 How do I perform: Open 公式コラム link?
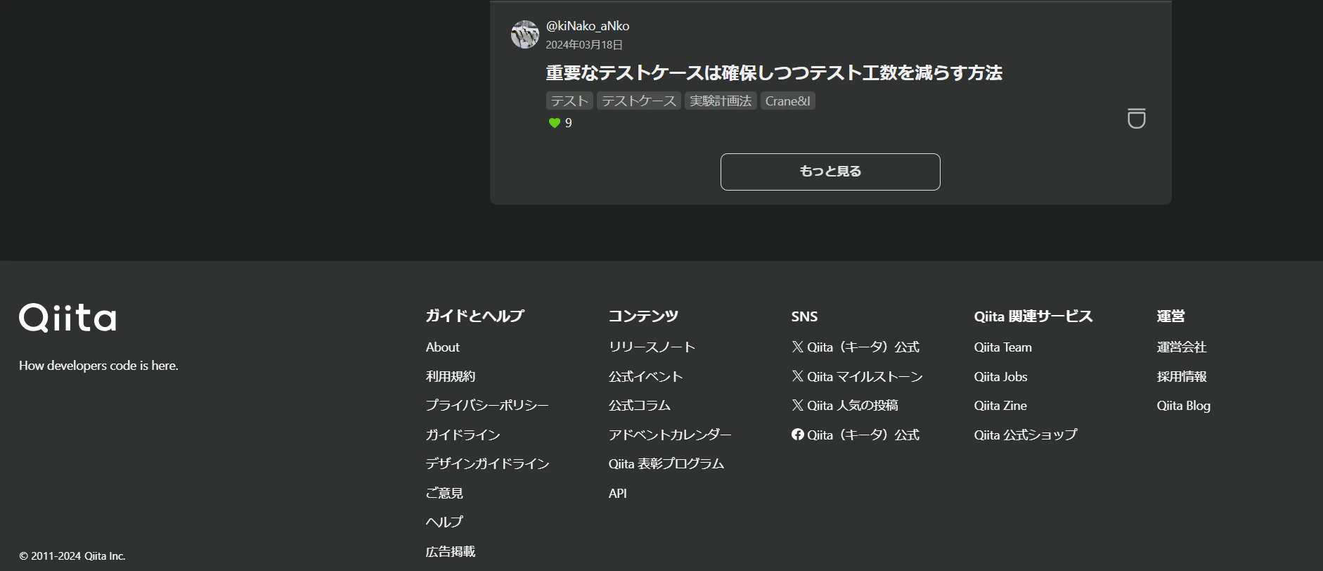tap(640, 406)
